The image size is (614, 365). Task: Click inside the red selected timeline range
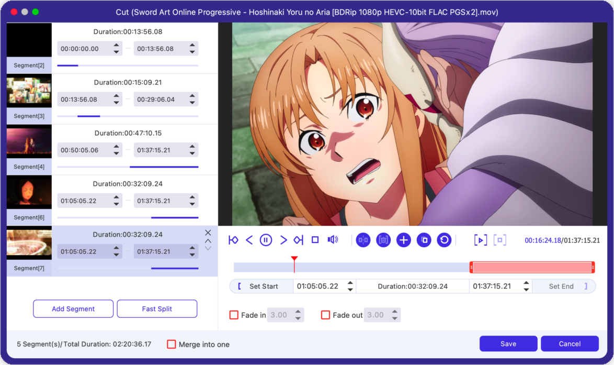(x=532, y=268)
